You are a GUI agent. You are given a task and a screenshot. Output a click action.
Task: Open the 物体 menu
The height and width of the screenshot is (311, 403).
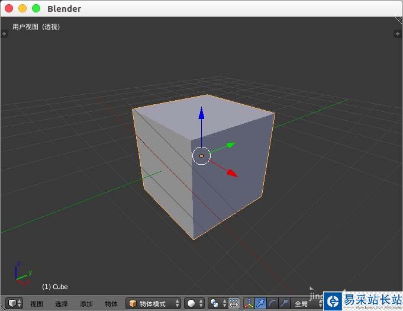point(111,304)
